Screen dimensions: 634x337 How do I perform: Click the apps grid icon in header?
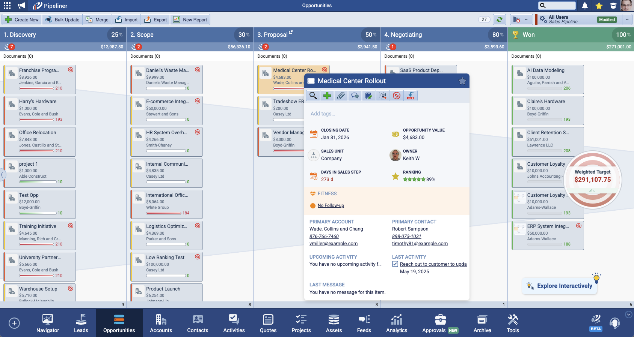[x=7, y=6]
